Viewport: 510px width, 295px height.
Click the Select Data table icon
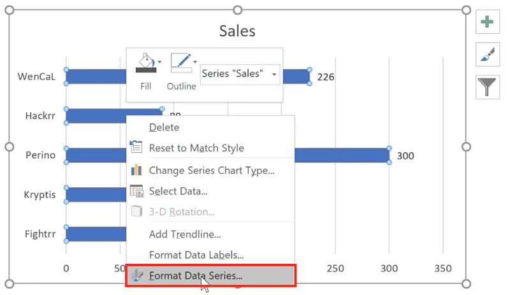(136, 191)
